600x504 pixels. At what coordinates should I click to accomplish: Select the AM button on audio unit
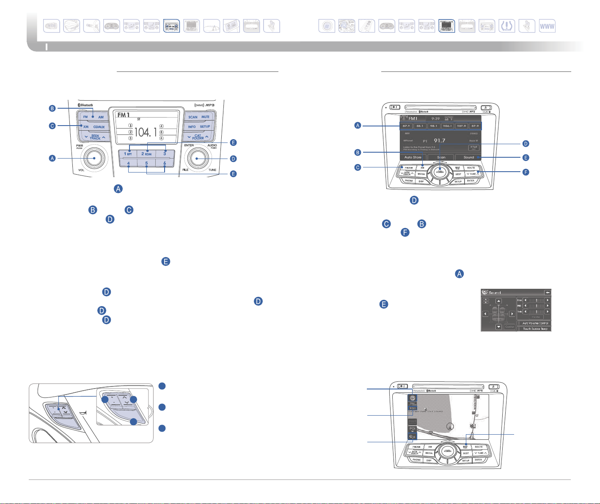(101, 117)
